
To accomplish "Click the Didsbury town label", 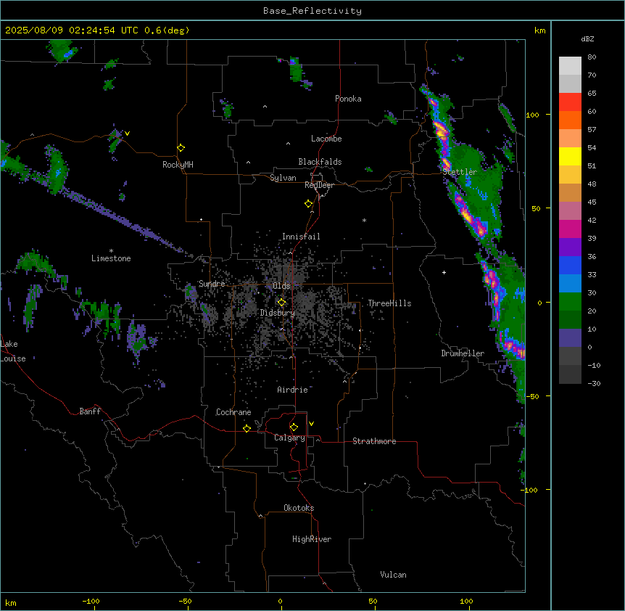I will [278, 313].
